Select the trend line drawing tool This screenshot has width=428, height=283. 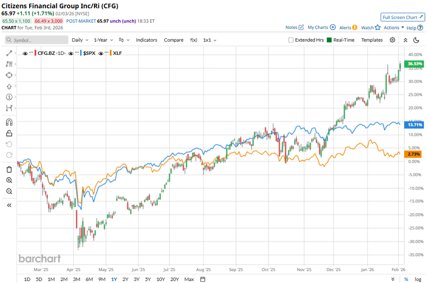pyautogui.click(x=9, y=53)
